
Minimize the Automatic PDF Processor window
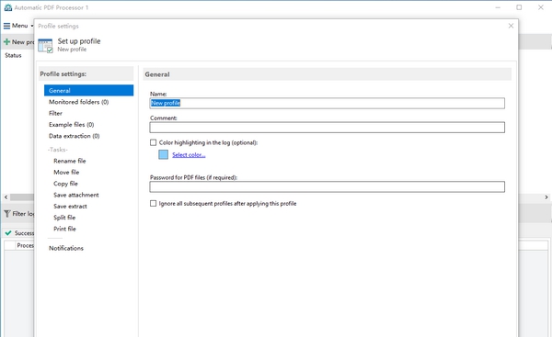click(x=498, y=7)
